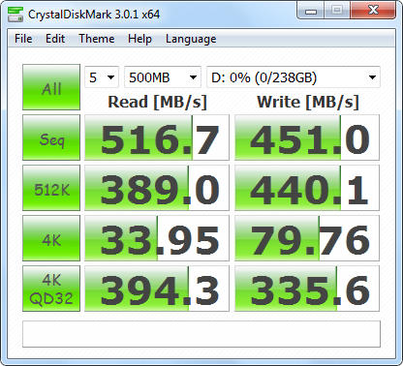Open the Edit menu
This screenshot has height=366, width=403.
pos(55,39)
